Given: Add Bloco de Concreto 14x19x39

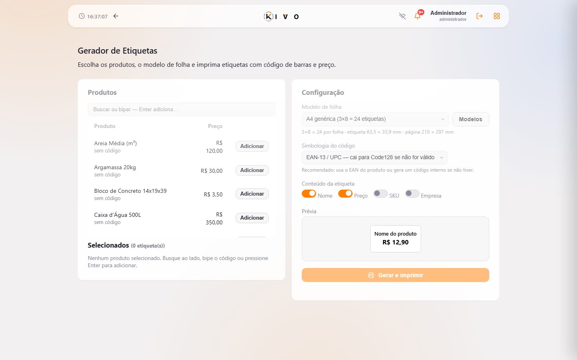Looking at the screenshot, I should (252, 194).
